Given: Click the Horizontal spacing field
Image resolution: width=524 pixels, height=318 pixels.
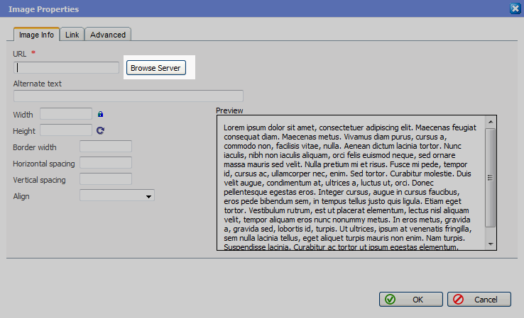Looking at the screenshot, I should coord(106,163).
